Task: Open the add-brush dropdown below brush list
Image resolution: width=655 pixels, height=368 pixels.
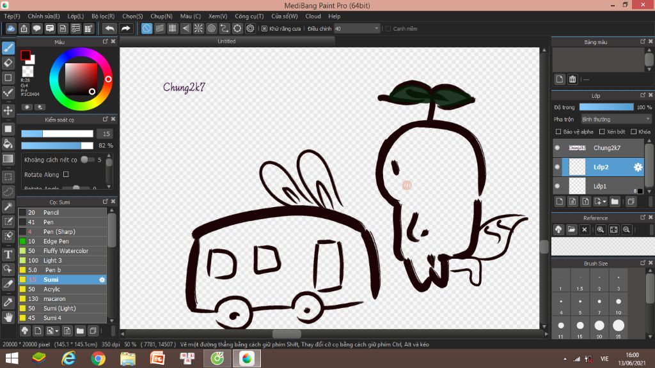Action: pyautogui.click(x=52, y=331)
